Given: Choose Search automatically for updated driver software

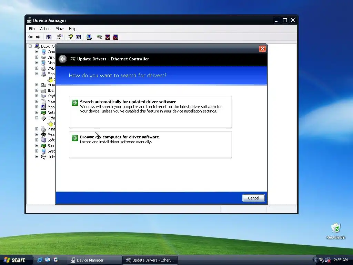Looking at the screenshot, I should (x=150, y=112).
